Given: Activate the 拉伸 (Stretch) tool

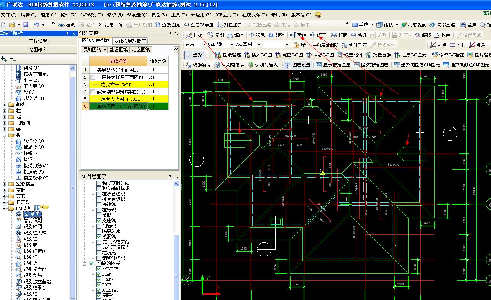Looking at the screenshot, I should click(x=442, y=35).
